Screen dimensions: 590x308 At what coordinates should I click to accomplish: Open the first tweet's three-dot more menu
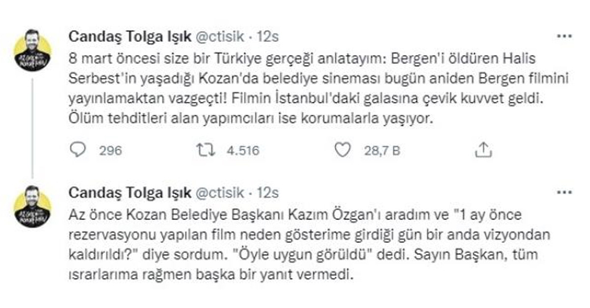563,36
